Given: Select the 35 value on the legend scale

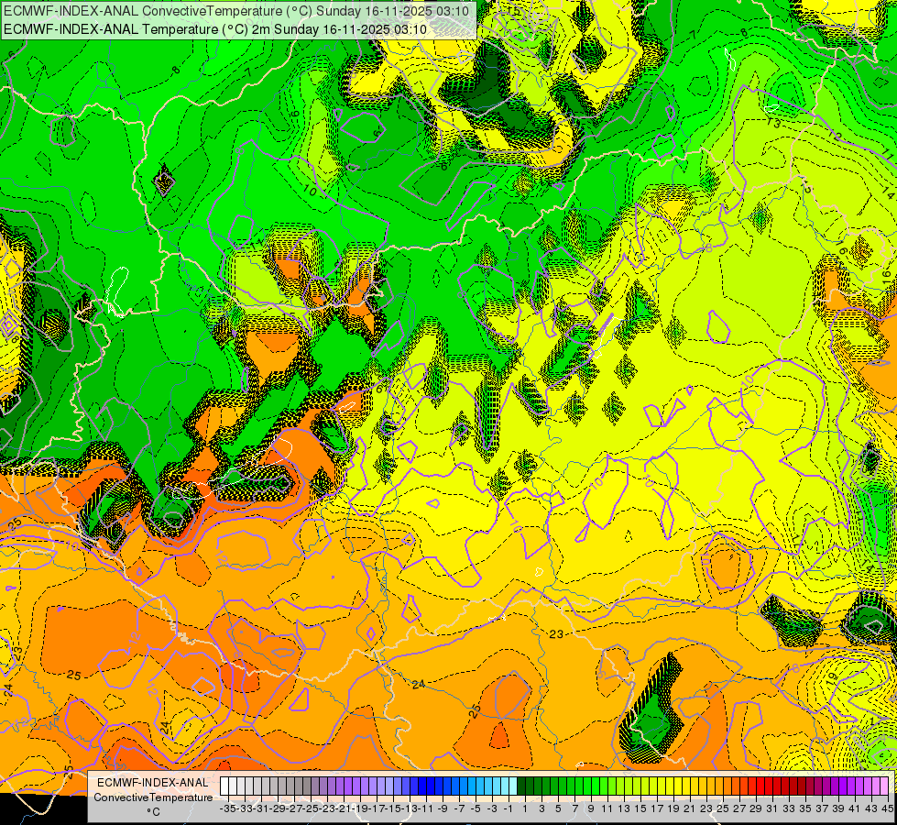Looking at the screenshot, I should tap(805, 808).
